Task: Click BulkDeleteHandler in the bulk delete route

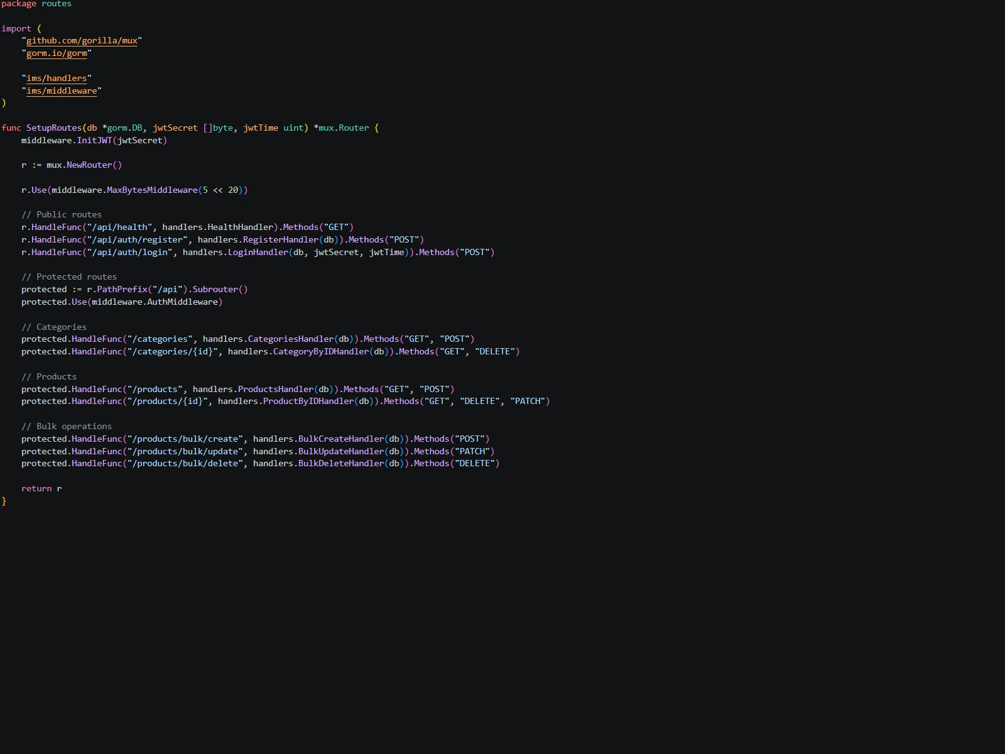Action: tap(341, 463)
